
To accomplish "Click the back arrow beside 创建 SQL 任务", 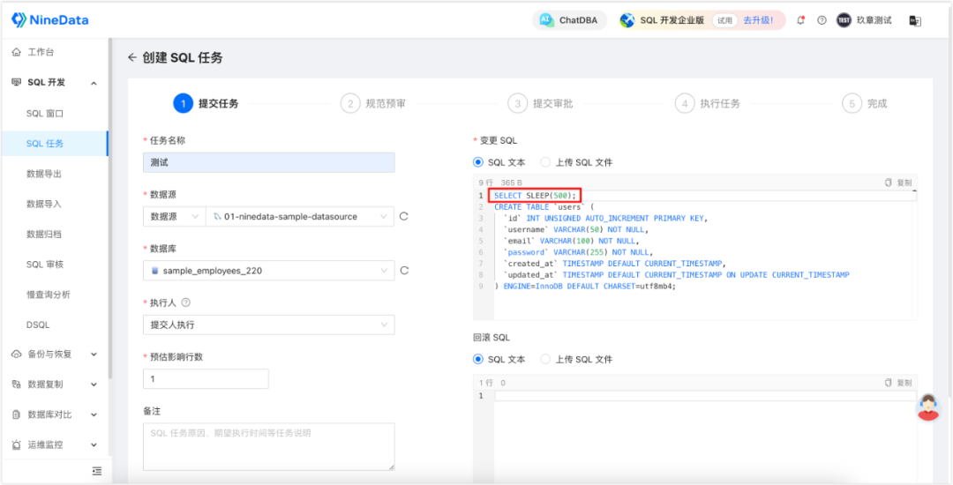I will 131,58.
